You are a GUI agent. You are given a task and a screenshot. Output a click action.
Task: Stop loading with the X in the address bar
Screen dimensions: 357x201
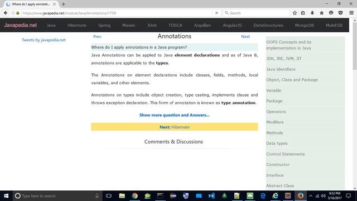[x=216, y=13]
